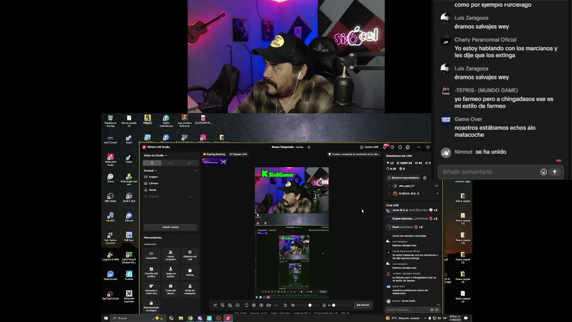Select viewer alex_yapi_67 in top viewers
This screenshot has width=572, height=322.
[406, 186]
